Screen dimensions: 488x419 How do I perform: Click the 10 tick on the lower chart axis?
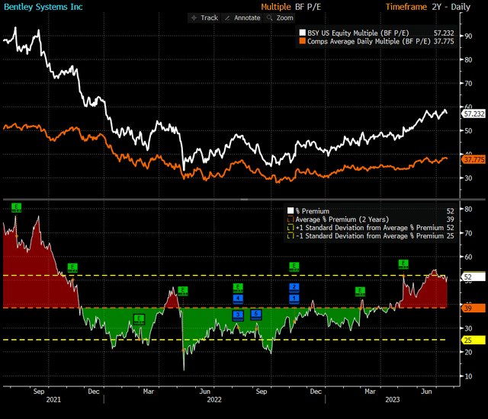click(x=468, y=376)
